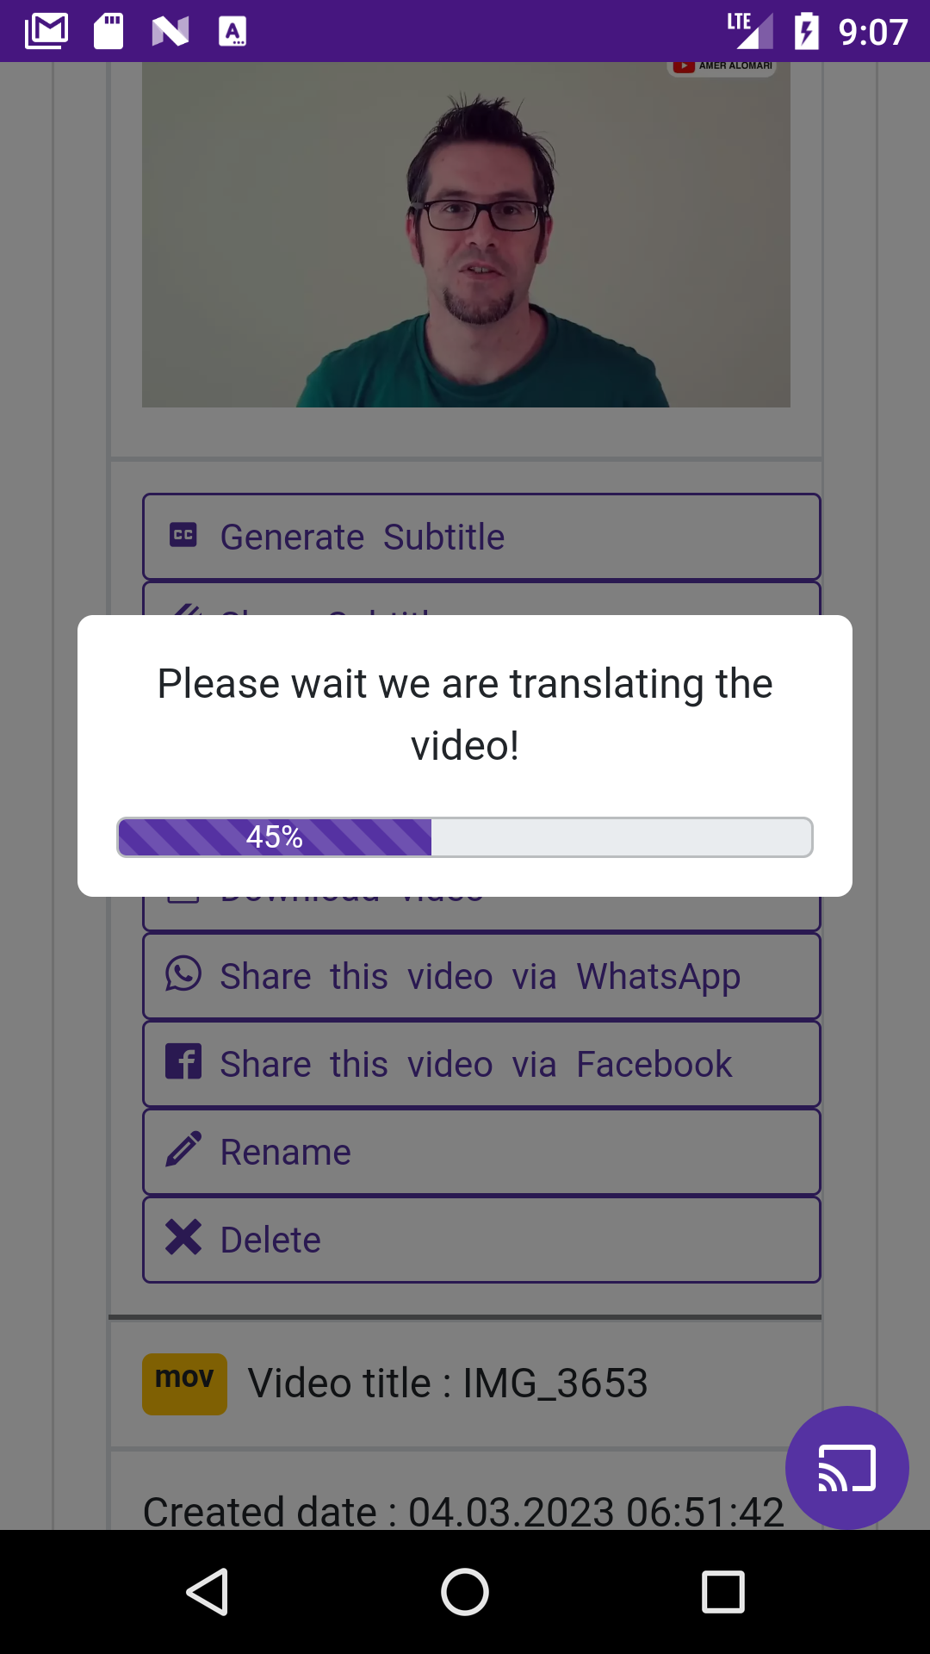
Task: Tap the Android back navigation button
Action: point(208,1592)
